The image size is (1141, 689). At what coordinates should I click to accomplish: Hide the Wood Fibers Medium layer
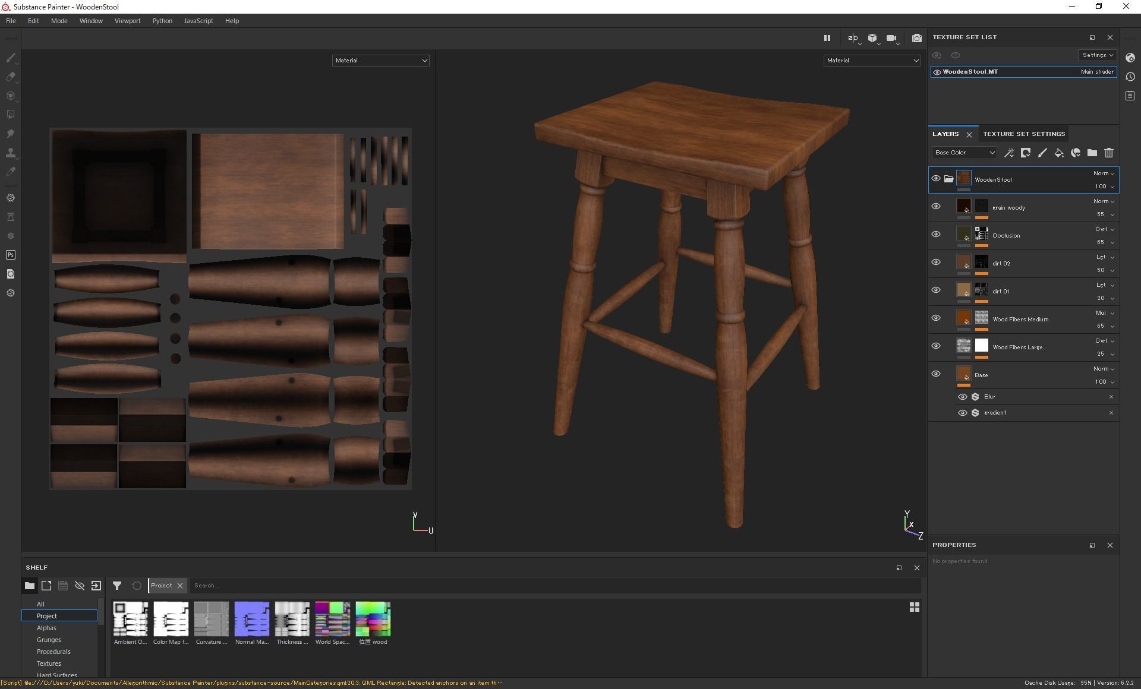point(936,318)
